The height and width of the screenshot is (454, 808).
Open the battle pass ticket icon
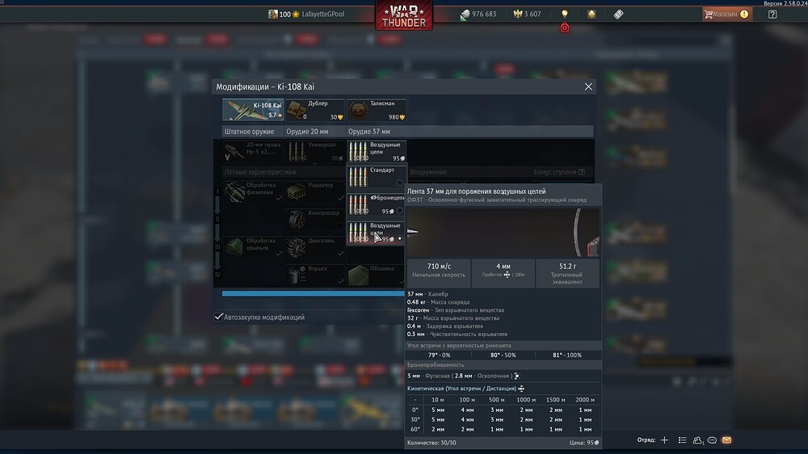[618, 15]
